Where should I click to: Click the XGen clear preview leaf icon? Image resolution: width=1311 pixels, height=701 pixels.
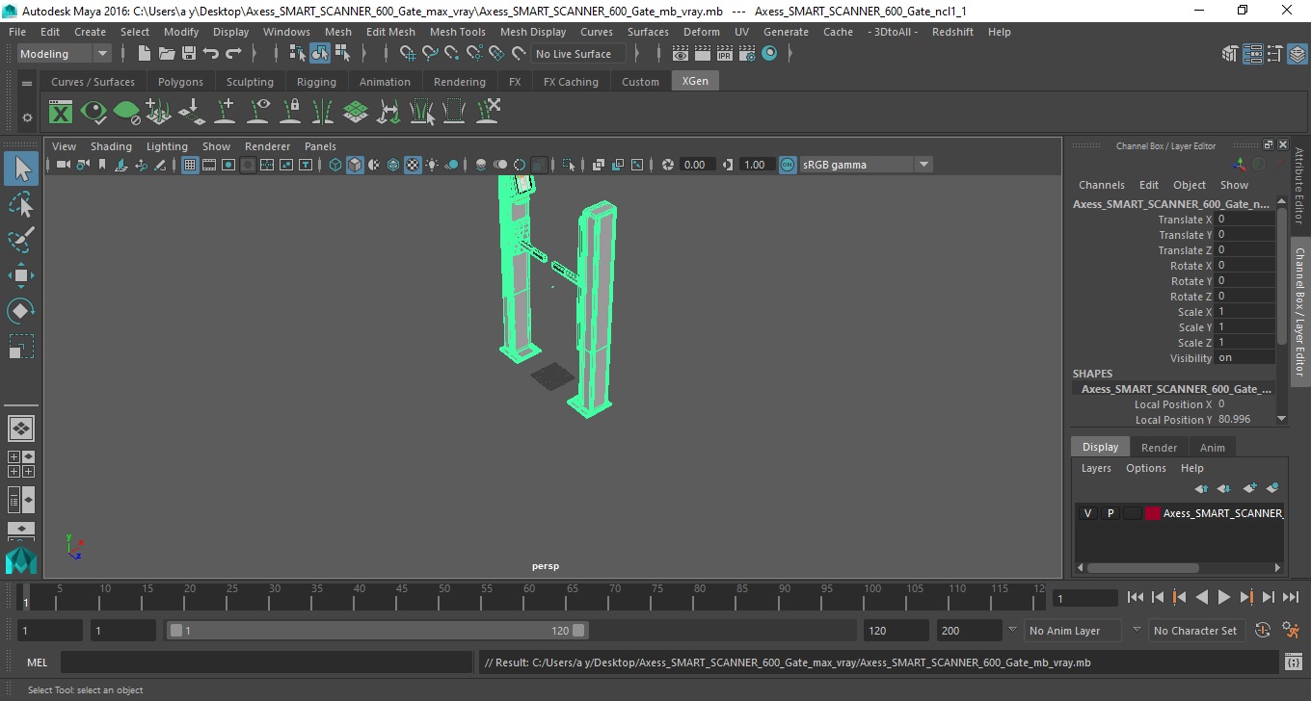(126, 113)
